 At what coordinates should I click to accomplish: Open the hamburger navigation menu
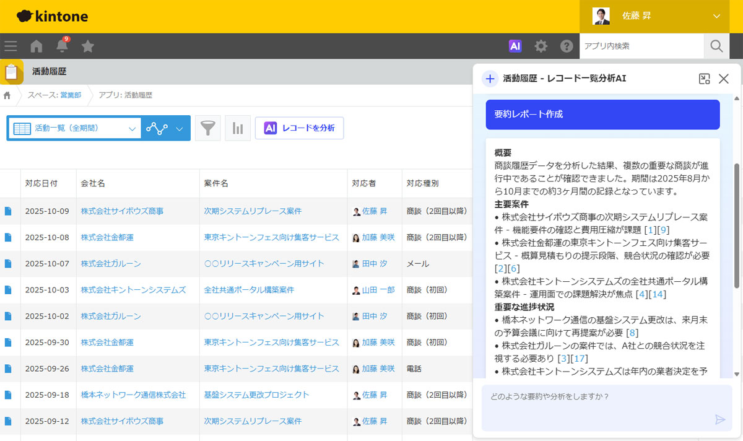coord(11,45)
